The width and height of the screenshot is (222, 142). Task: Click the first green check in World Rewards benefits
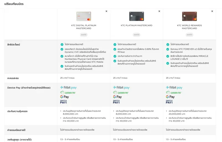click(168, 44)
